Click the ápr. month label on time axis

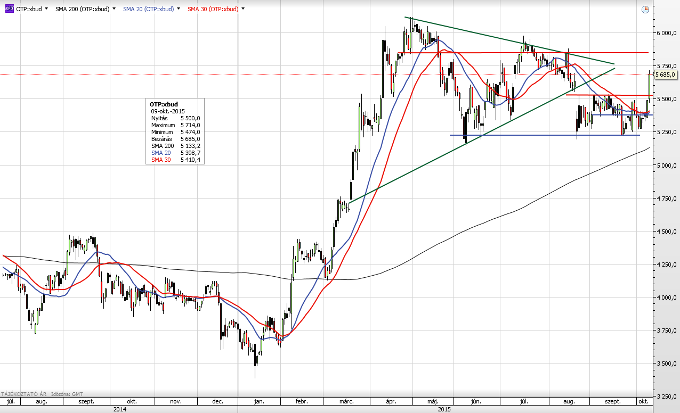[391, 401]
